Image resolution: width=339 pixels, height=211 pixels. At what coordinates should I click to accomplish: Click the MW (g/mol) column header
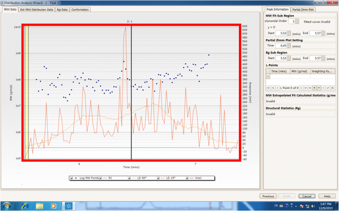pos(300,71)
